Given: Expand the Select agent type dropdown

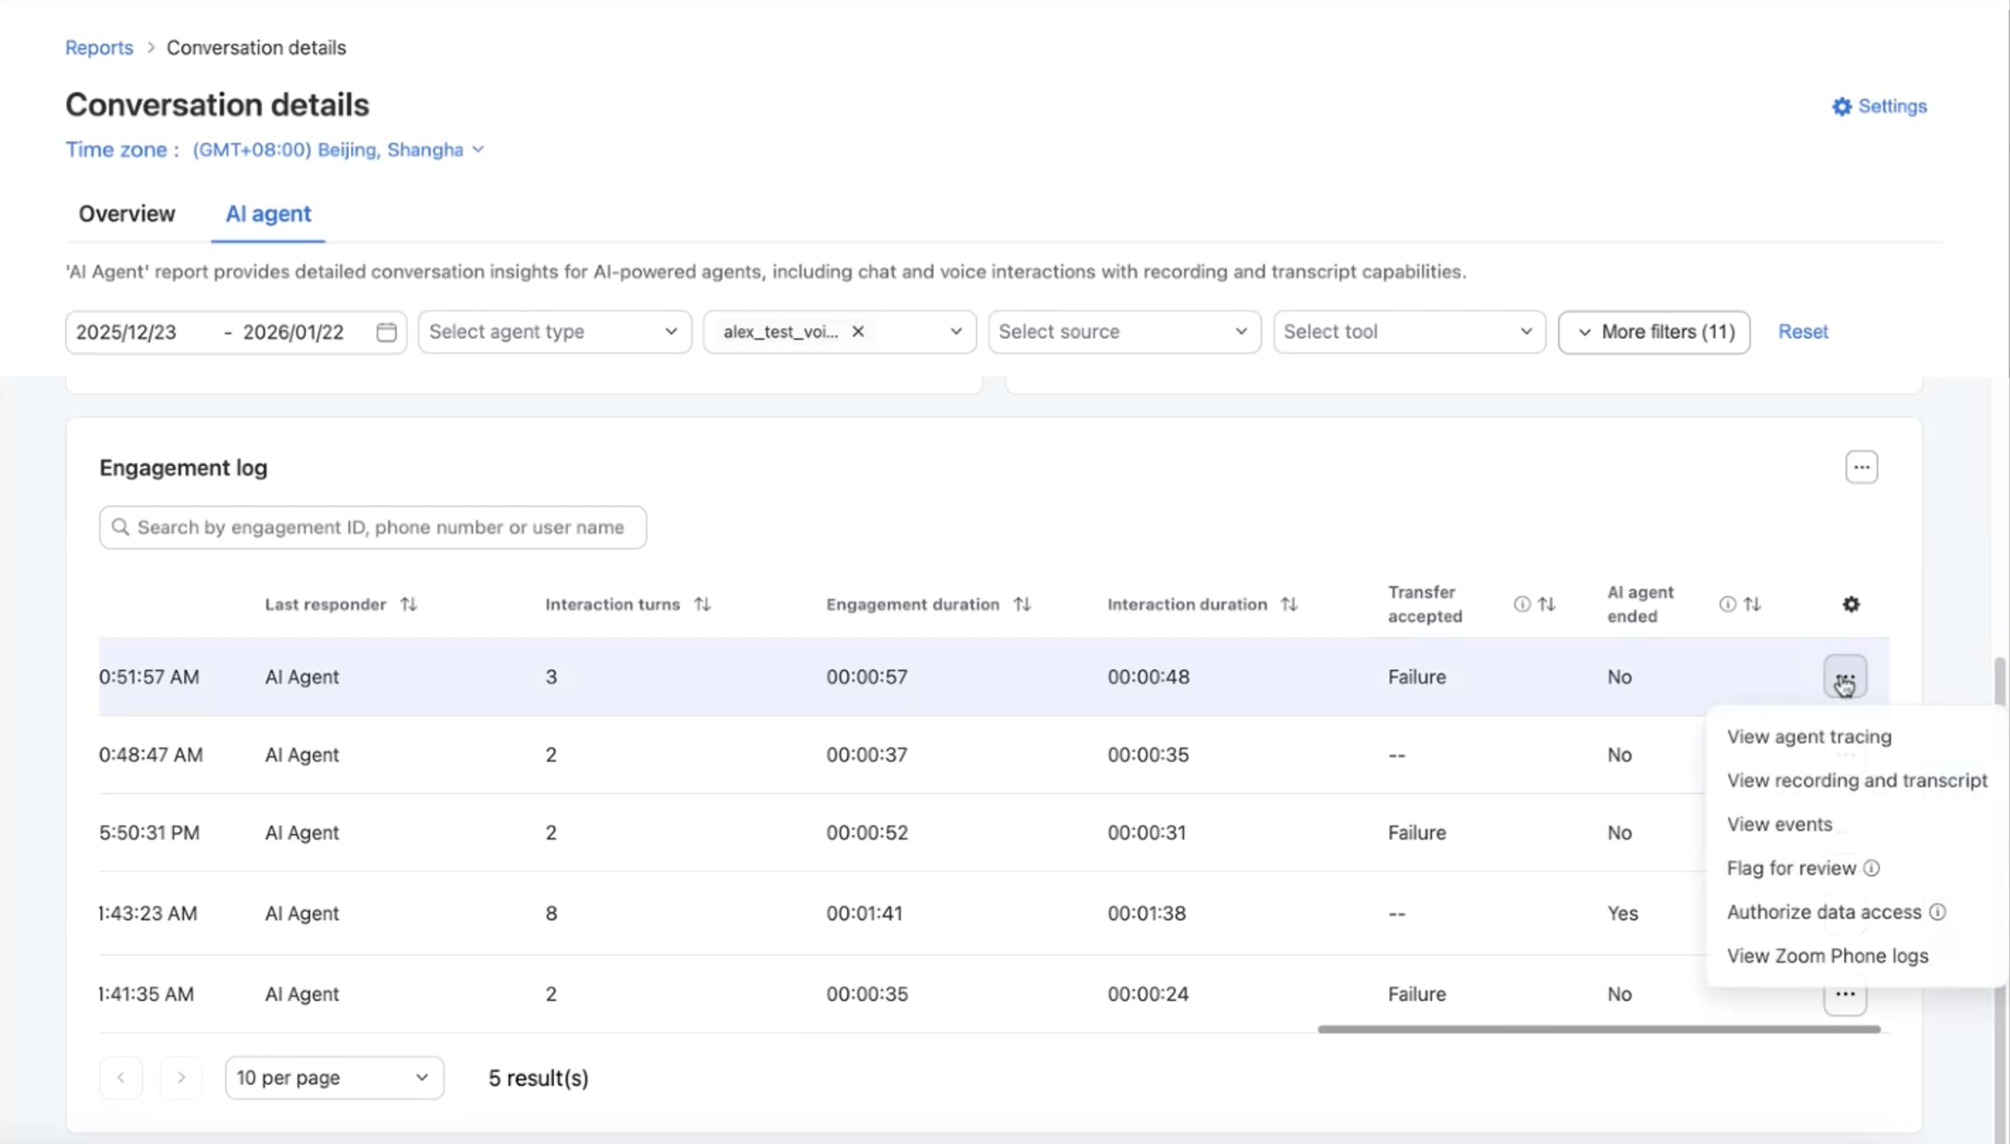Looking at the screenshot, I should pyautogui.click(x=554, y=331).
